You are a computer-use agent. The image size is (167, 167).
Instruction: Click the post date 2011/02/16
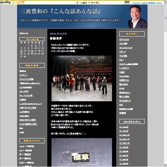pos(58,34)
